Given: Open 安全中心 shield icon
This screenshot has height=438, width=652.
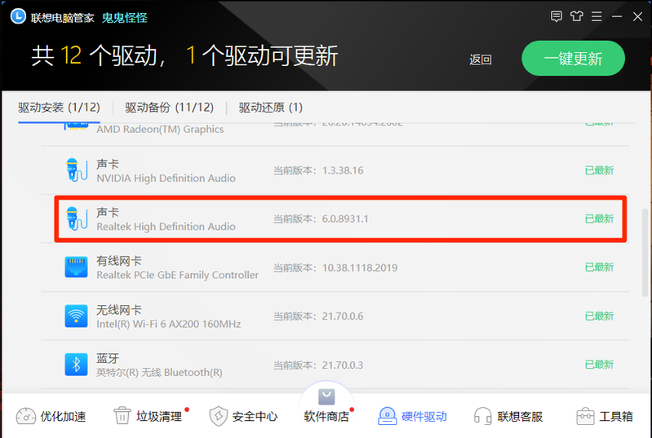Looking at the screenshot, I should pyautogui.click(x=219, y=416).
